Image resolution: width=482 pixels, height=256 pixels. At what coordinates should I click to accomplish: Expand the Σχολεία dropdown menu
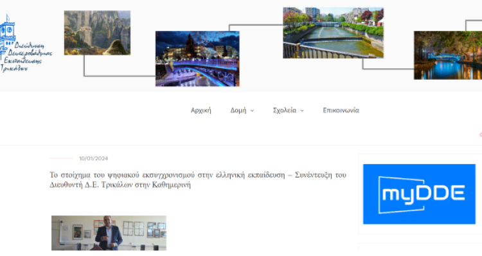[x=288, y=111]
